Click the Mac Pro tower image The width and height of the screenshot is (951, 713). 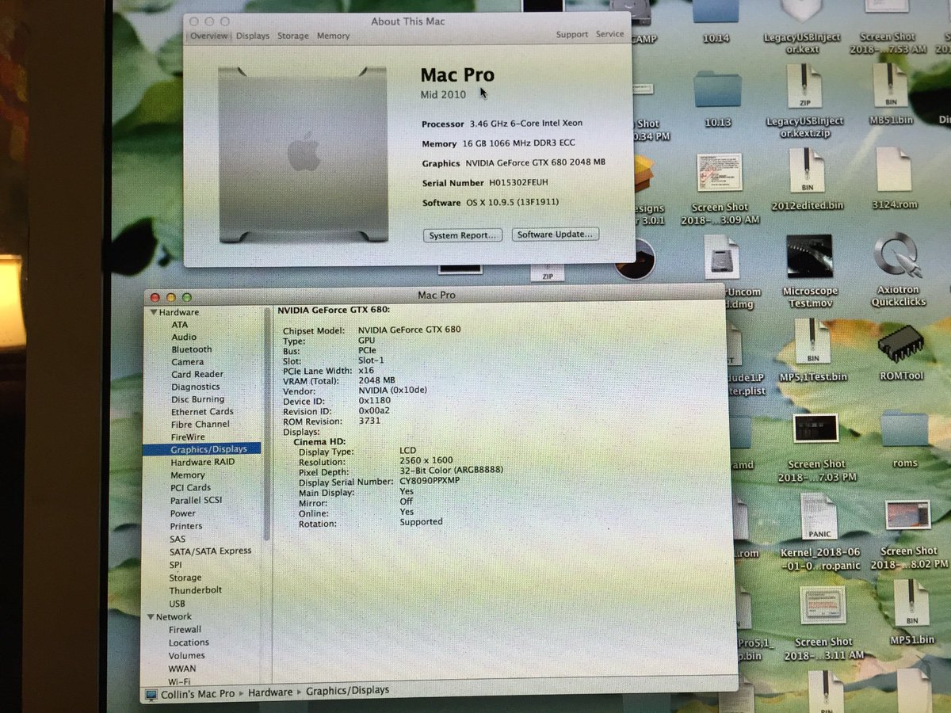pos(304,154)
